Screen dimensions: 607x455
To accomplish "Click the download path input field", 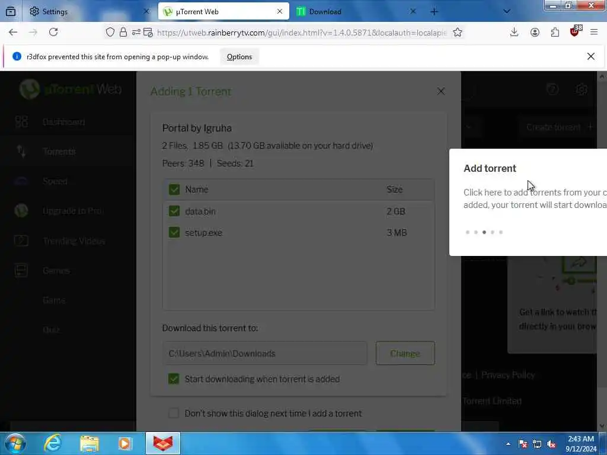I will [265, 353].
